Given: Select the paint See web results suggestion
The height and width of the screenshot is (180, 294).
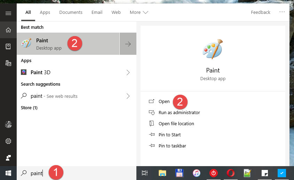Looking at the screenshot, I should (77, 96).
